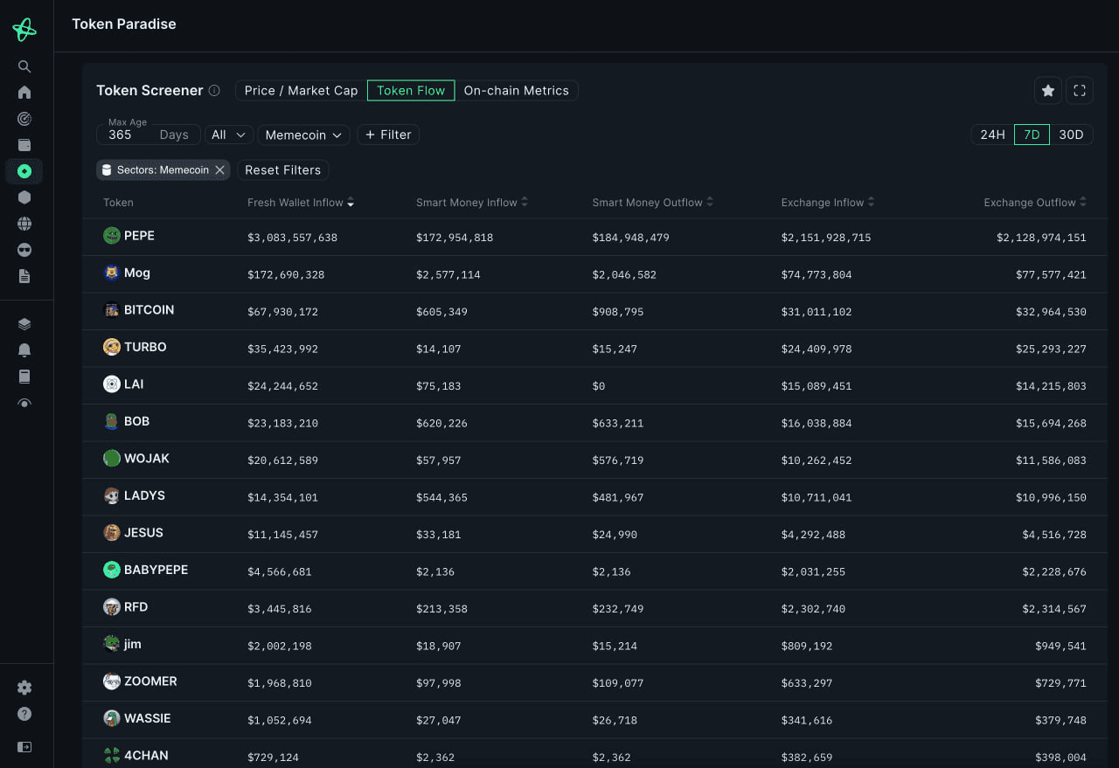Click LAI smart money outflow $0

[598, 386]
